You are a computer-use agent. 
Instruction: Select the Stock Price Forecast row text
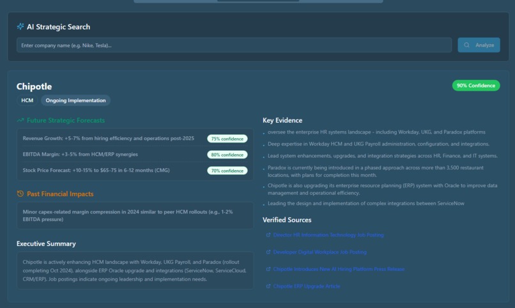[x=96, y=171]
